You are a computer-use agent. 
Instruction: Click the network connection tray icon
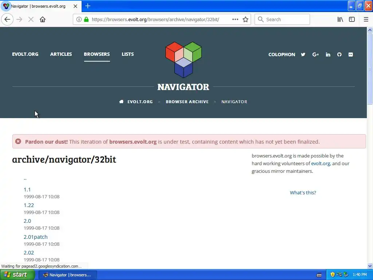pyautogui.click(x=339, y=275)
